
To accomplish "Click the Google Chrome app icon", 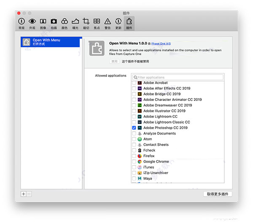I will pyautogui.click(x=140, y=161).
